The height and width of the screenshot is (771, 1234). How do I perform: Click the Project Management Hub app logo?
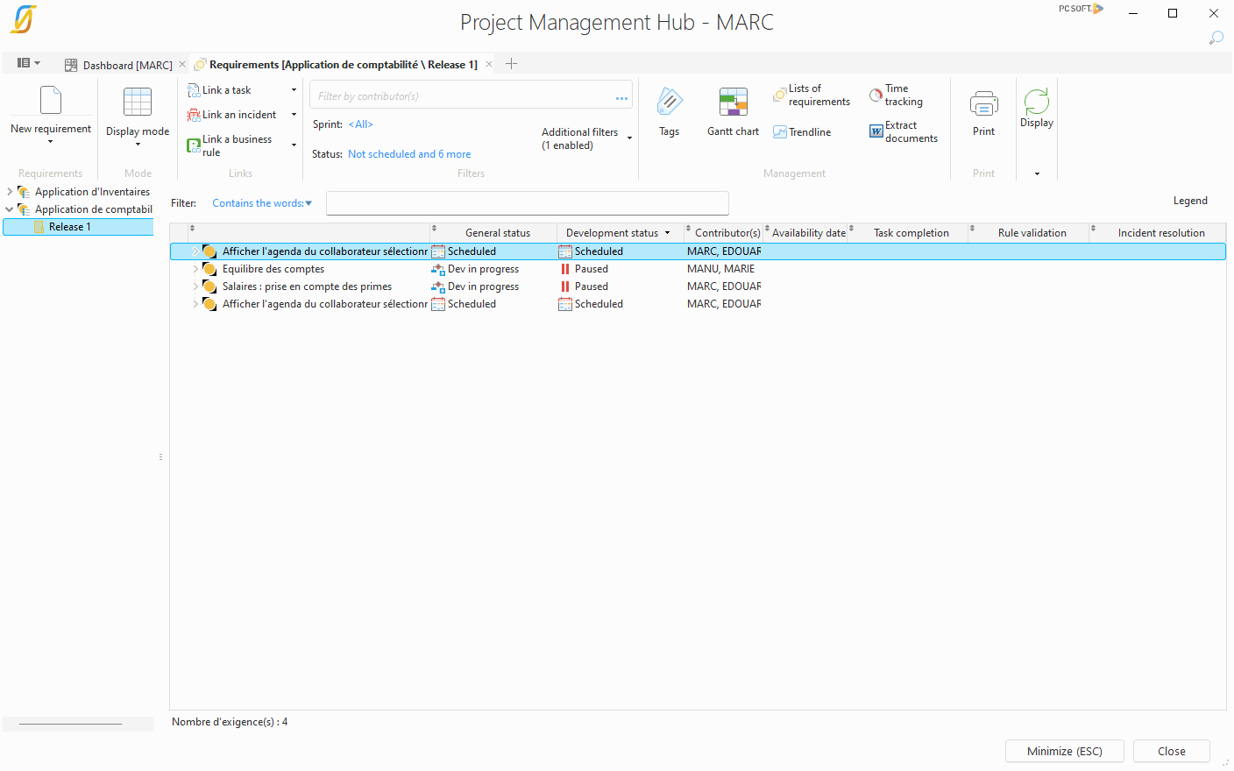click(x=24, y=19)
